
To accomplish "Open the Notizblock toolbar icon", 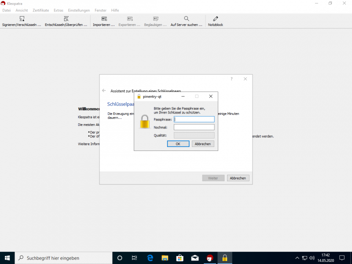I will click(216, 19).
